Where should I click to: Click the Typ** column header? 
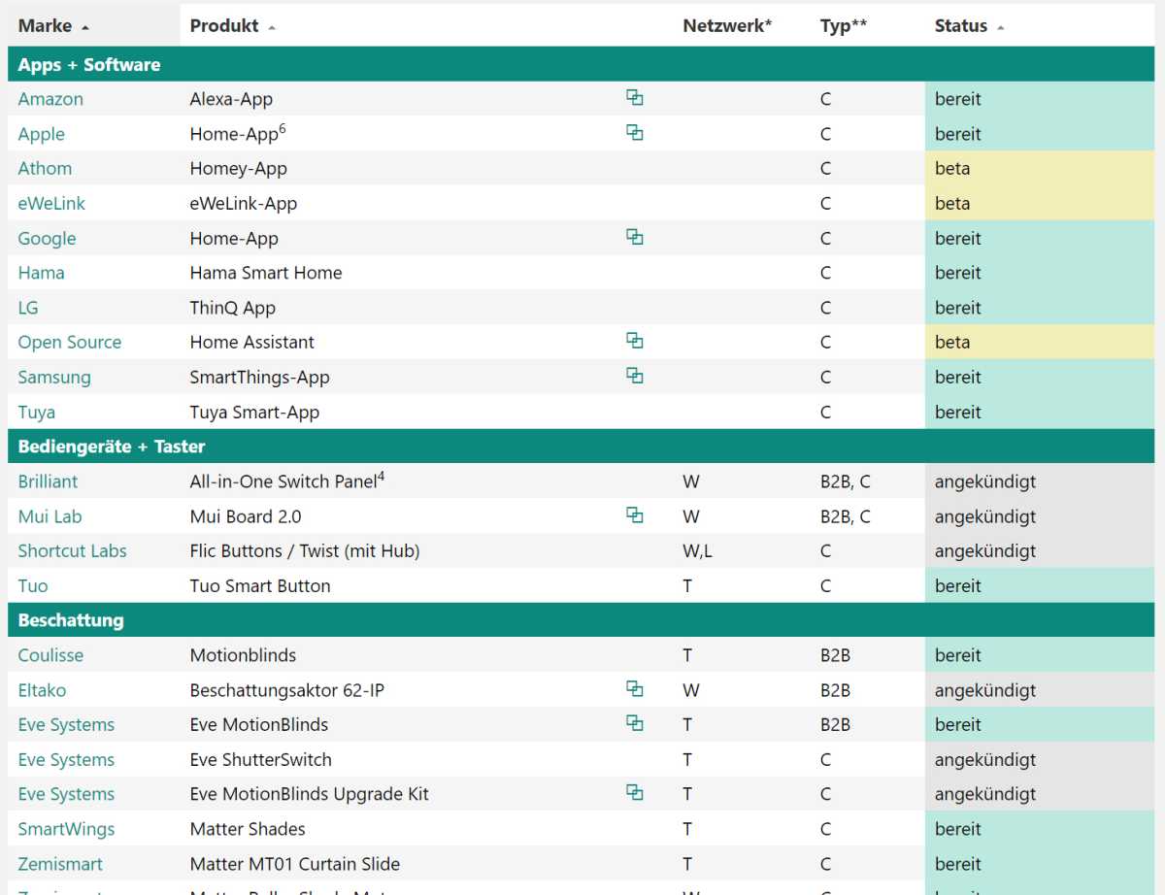pos(843,26)
